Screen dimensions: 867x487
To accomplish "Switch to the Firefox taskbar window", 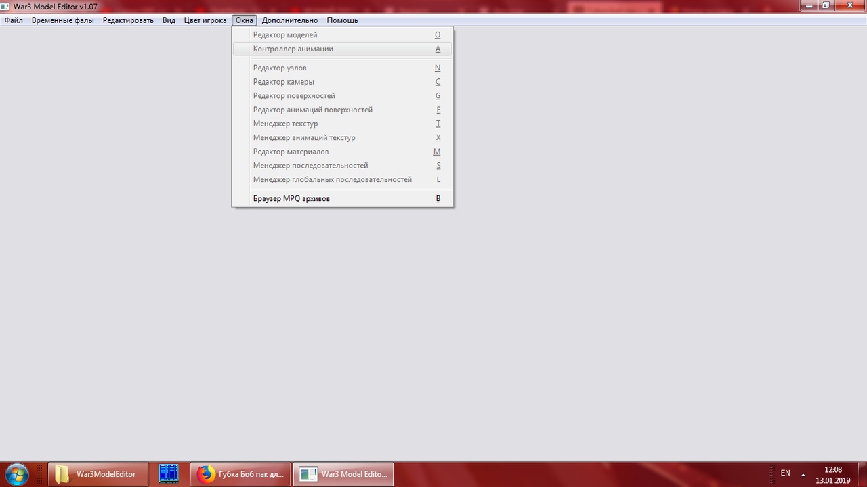I will coord(240,474).
